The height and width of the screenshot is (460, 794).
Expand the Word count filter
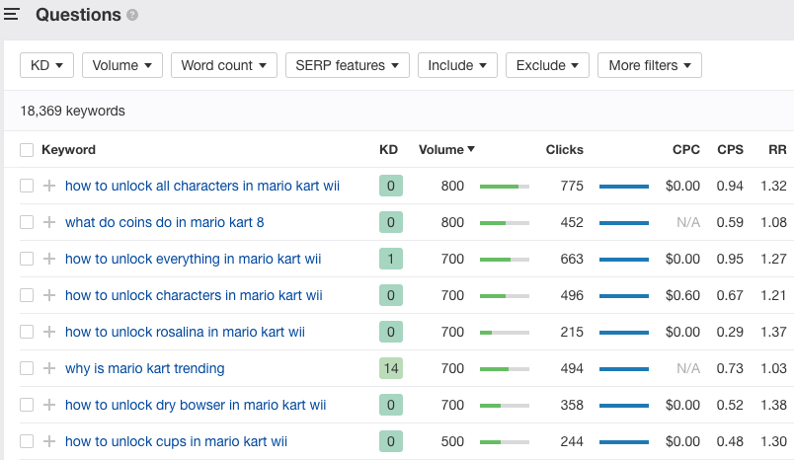click(x=224, y=65)
